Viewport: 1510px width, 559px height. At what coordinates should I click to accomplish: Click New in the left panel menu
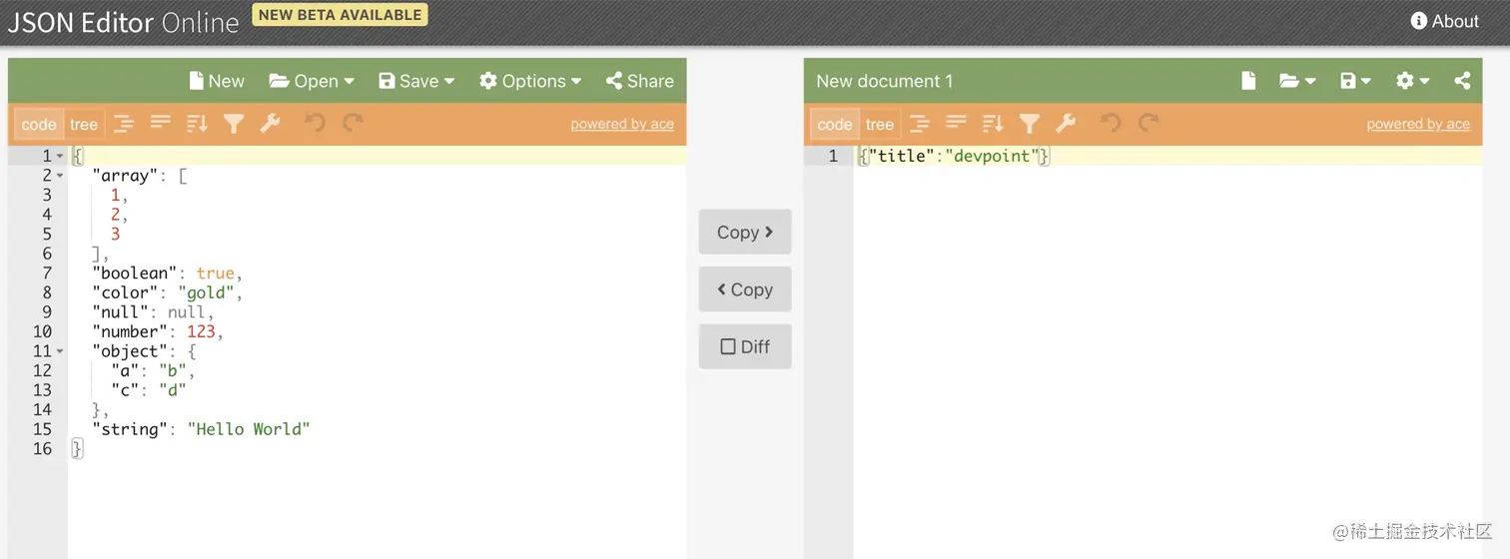pyautogui.click(x=216, y=81)
